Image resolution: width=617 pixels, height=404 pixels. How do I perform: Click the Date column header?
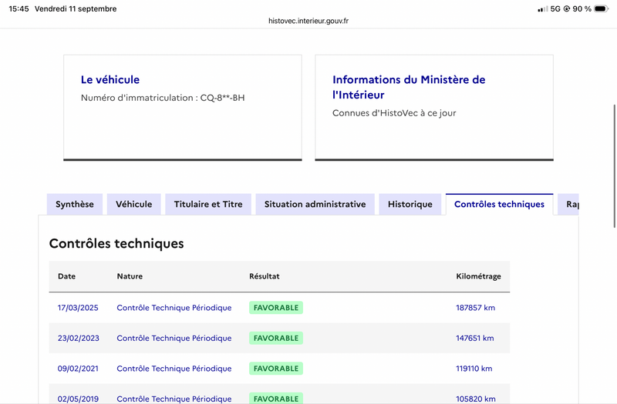point(66,276)
